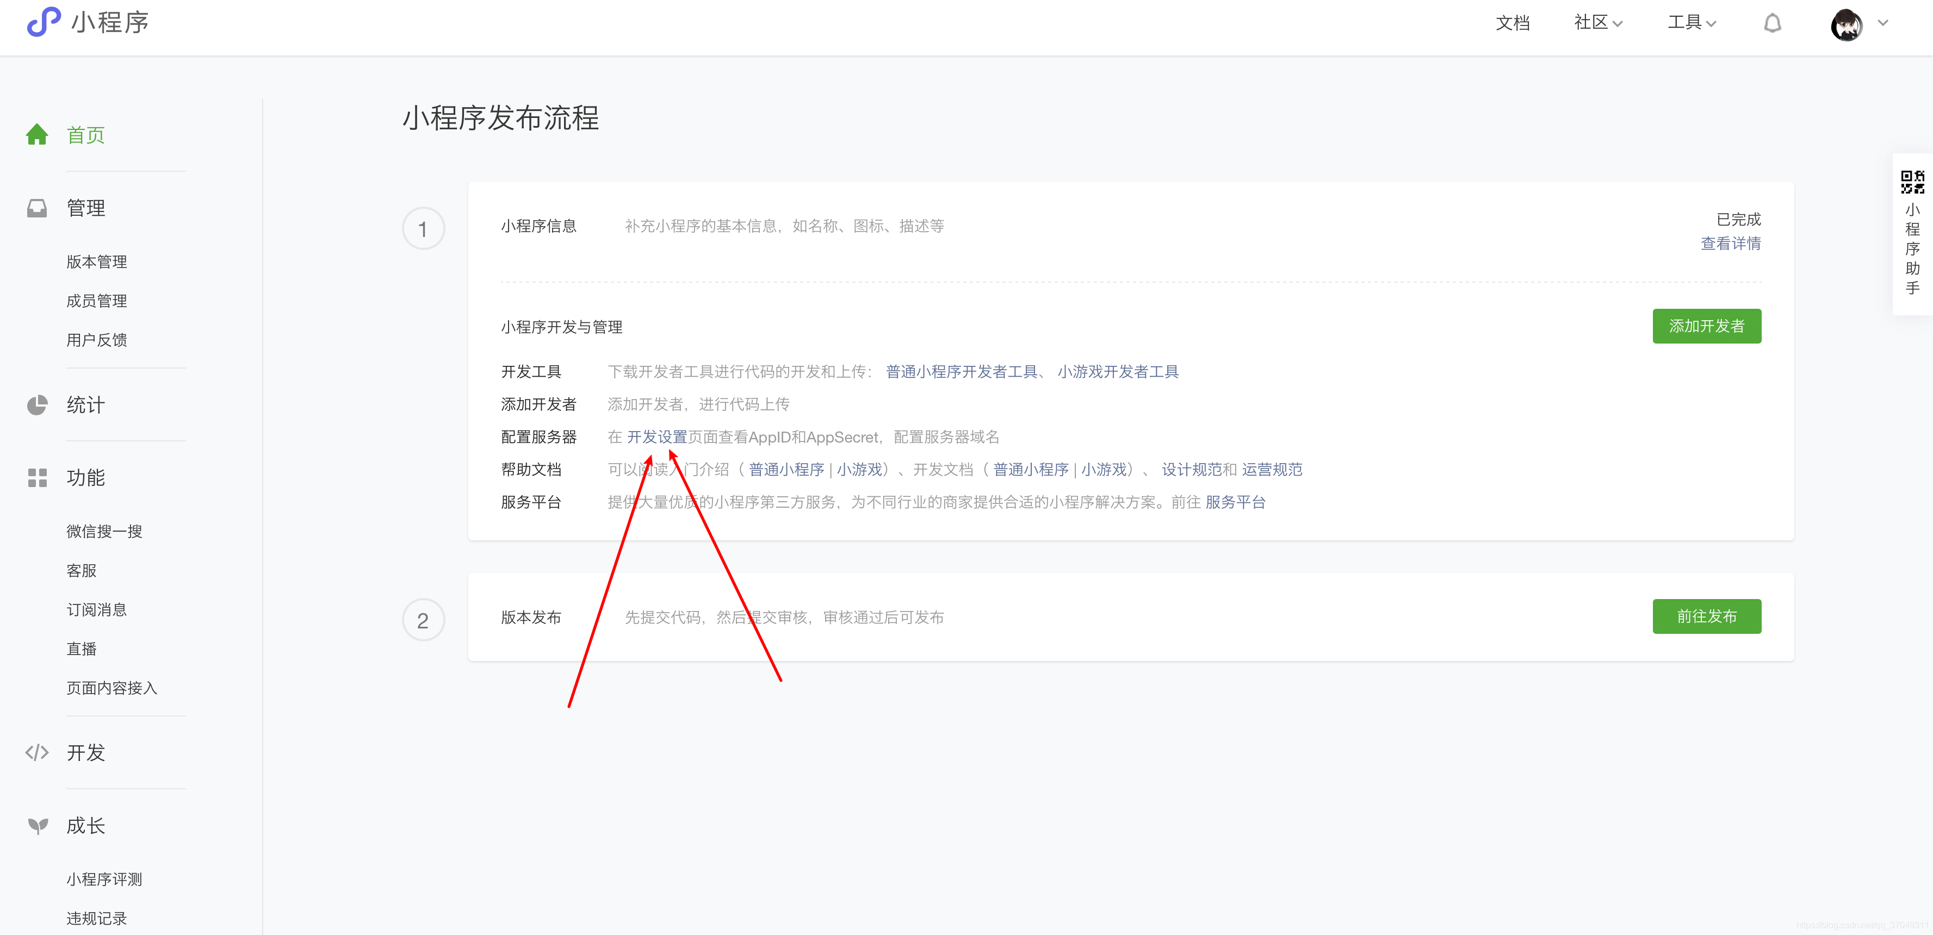Click the 成长 sprout icon
Image resolution: width=1933 pixels, height=935 pixels.
click(x=37, y=825)
